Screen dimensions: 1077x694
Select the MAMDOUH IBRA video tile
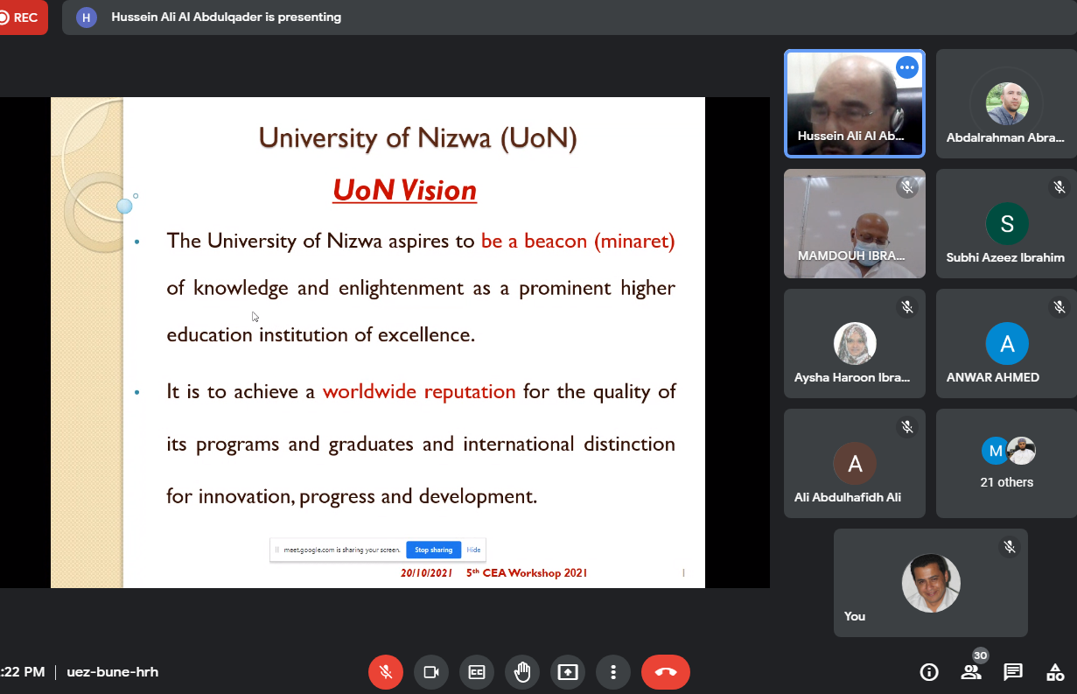(854, 223)
